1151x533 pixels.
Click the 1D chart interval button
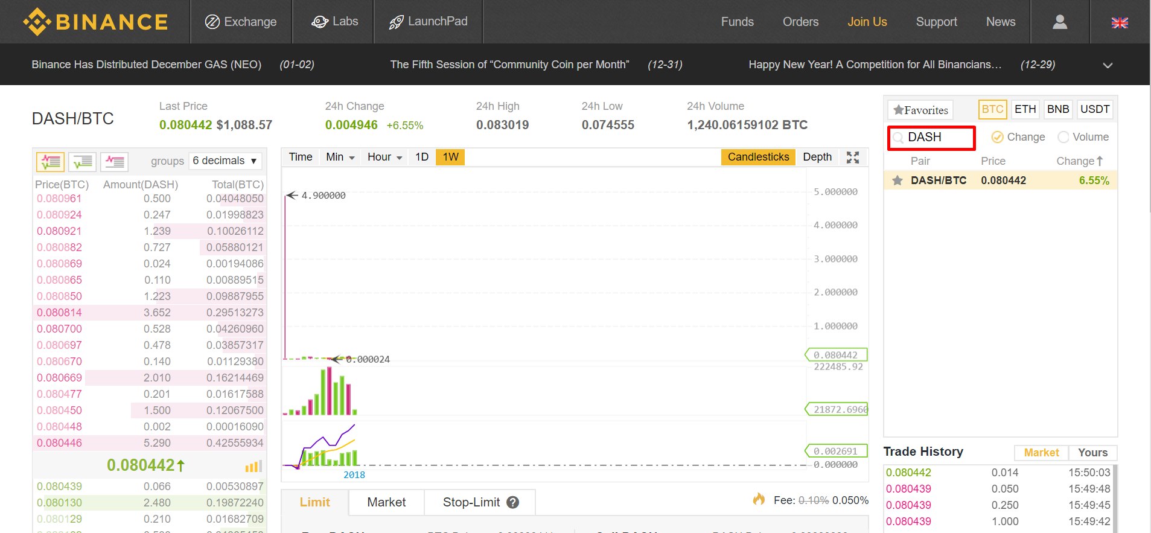click(422, 157)
